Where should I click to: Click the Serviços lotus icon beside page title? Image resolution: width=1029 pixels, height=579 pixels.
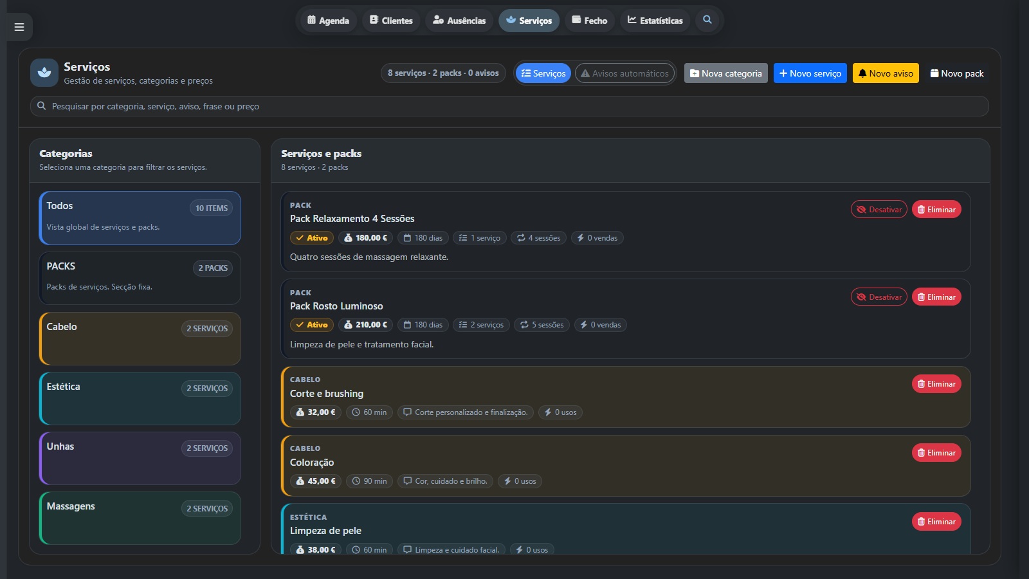click(44, 73)
